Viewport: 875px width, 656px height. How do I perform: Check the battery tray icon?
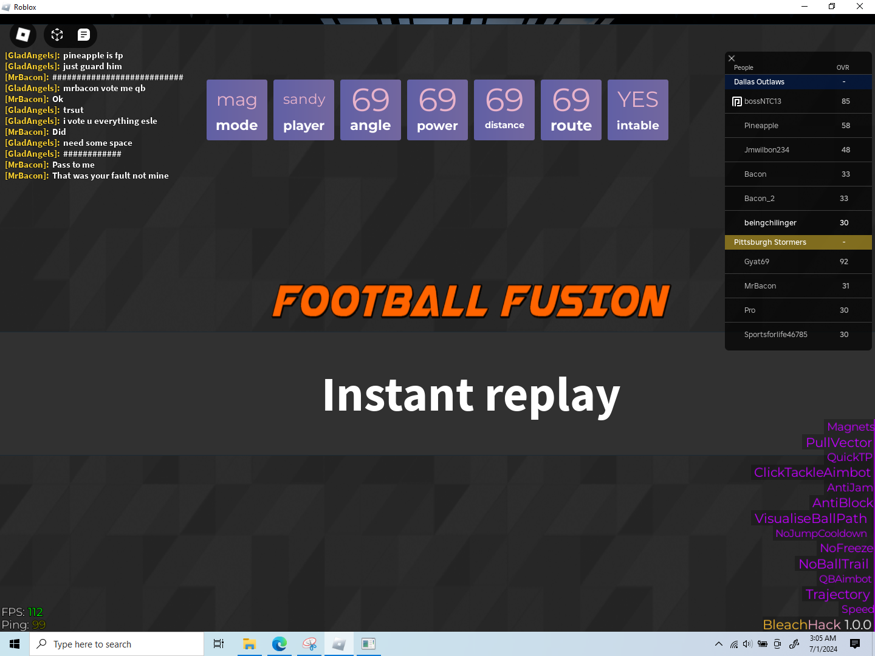(x=763, y=644)
